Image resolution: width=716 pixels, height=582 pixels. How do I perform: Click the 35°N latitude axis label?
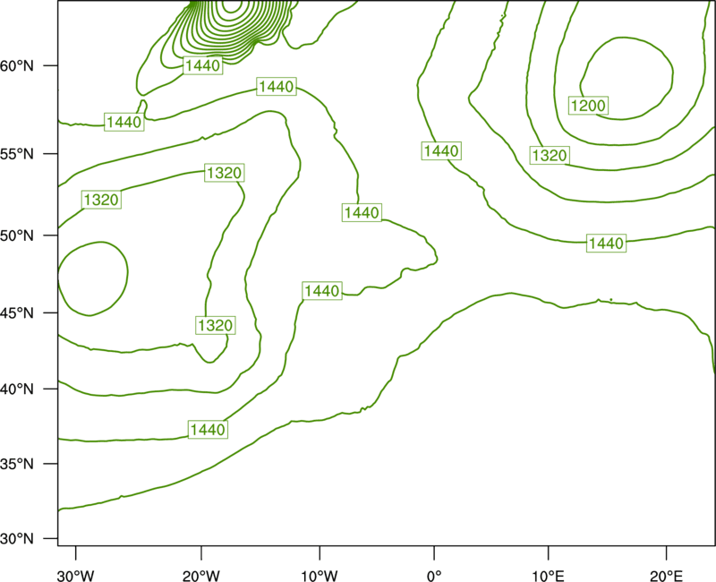[17, 464]
